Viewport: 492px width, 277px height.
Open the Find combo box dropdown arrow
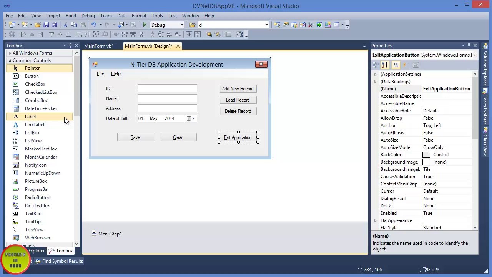(266, 25)
